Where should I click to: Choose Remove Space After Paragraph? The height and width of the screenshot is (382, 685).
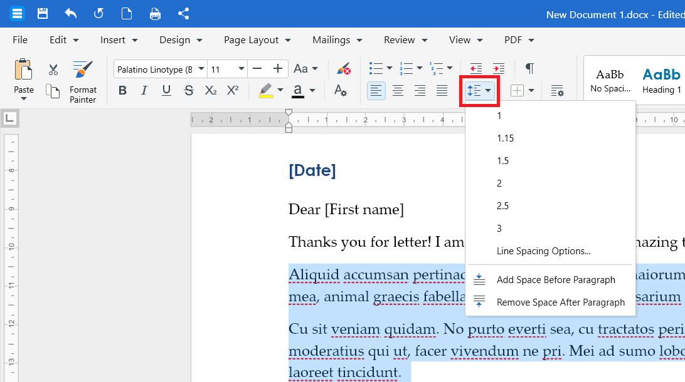pos(551,302)
